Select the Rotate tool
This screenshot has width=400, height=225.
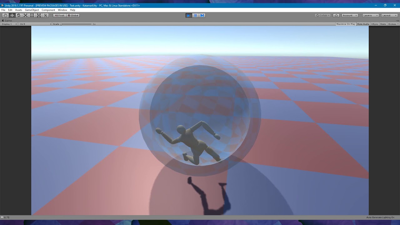[x=19, y=15]
